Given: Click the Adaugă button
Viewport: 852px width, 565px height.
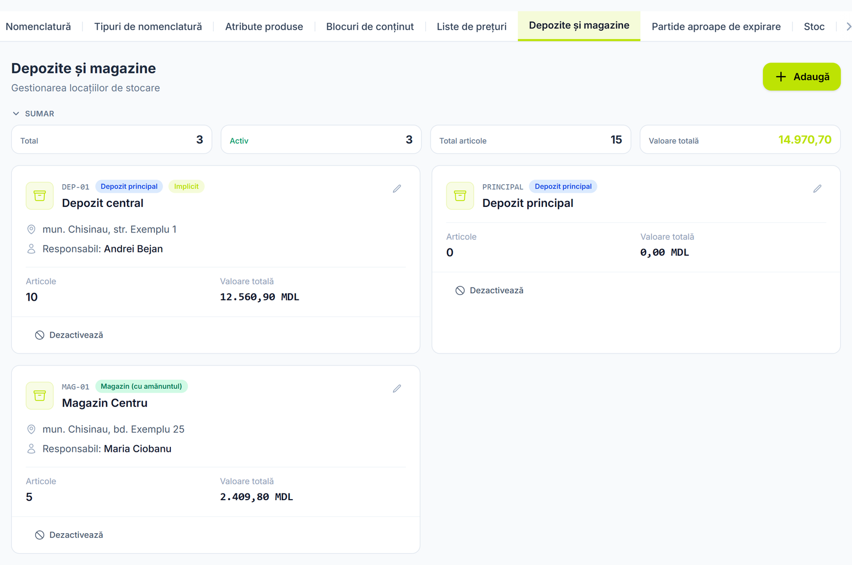Looking at the screenshot, I should click(x=801, y=77).
